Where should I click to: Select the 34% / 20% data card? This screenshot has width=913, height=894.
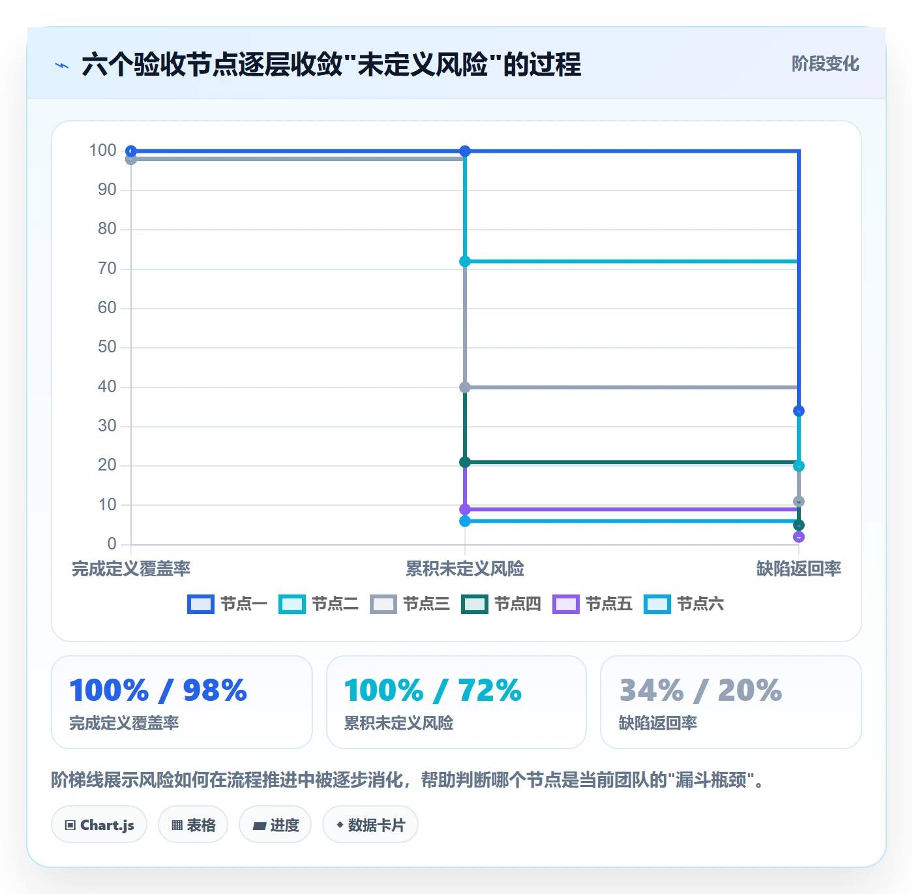pyautogui.click(x=731, y=702)
